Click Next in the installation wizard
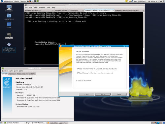165x124 pixels. 103,94
